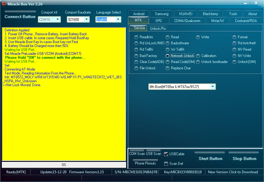Click the Ready(MTK) status text

(x=16, y=172)
